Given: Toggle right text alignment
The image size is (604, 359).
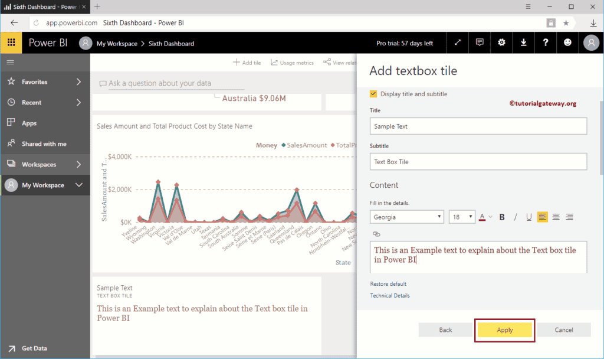Looking at the screenshot, I should [x=569, y=217].
